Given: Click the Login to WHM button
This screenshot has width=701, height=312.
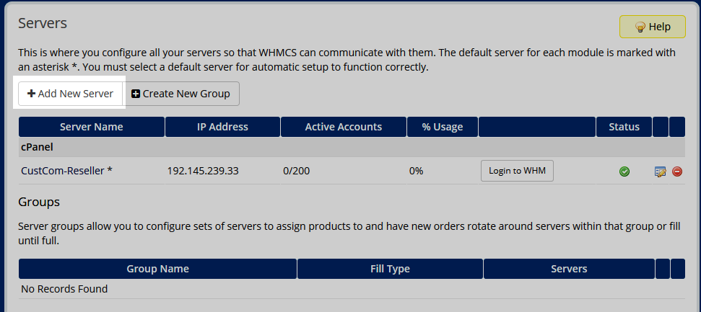Looking at the screenshot, I should point(517,171).
